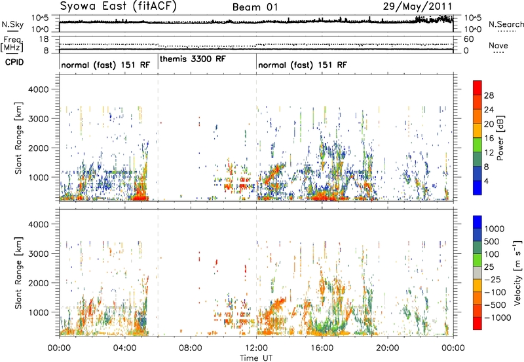The image size is (524, 362).
Task: Click the 'Velocity [m s-1]' color bar title
Action: pos(517,272)
